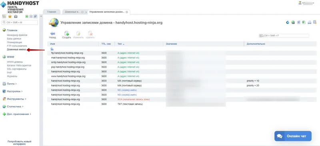Refresh the record list with blue arrow
This screenshot has width=320, height=146.
pos(288,22)
